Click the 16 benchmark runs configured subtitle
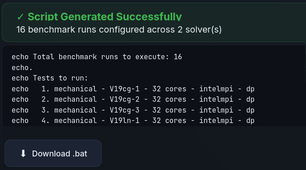Screen dimensions: 306x170 coord(119,30)
